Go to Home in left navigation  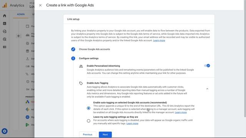tap(5, 16)
